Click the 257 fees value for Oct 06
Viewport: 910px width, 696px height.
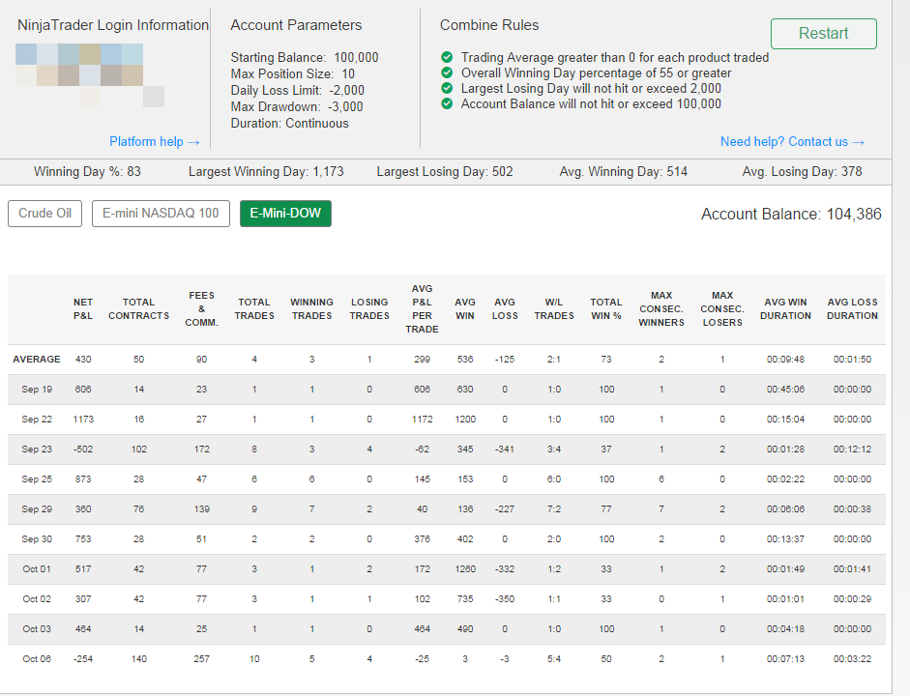coord(201,659)
